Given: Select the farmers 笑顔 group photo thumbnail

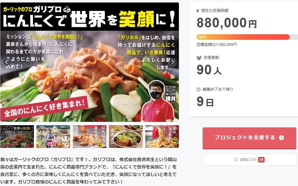Looking at the screenshot, I should pyautogui.click(x=53, y=137).
